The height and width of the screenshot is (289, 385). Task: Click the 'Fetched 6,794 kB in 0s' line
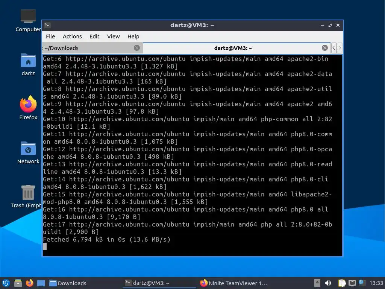106,239
